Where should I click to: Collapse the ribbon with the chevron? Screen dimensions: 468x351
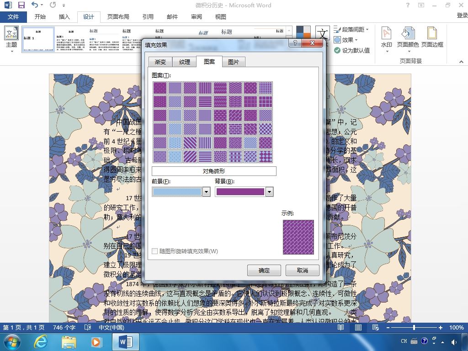tap(461, 62)
